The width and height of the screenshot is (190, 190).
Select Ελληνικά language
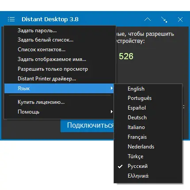148,176
